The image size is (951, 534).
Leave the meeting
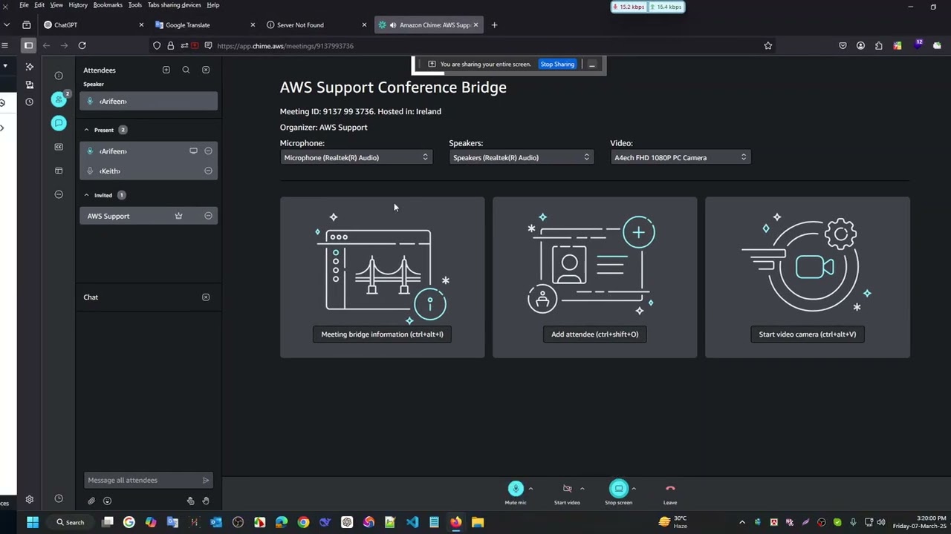point(670,489)
